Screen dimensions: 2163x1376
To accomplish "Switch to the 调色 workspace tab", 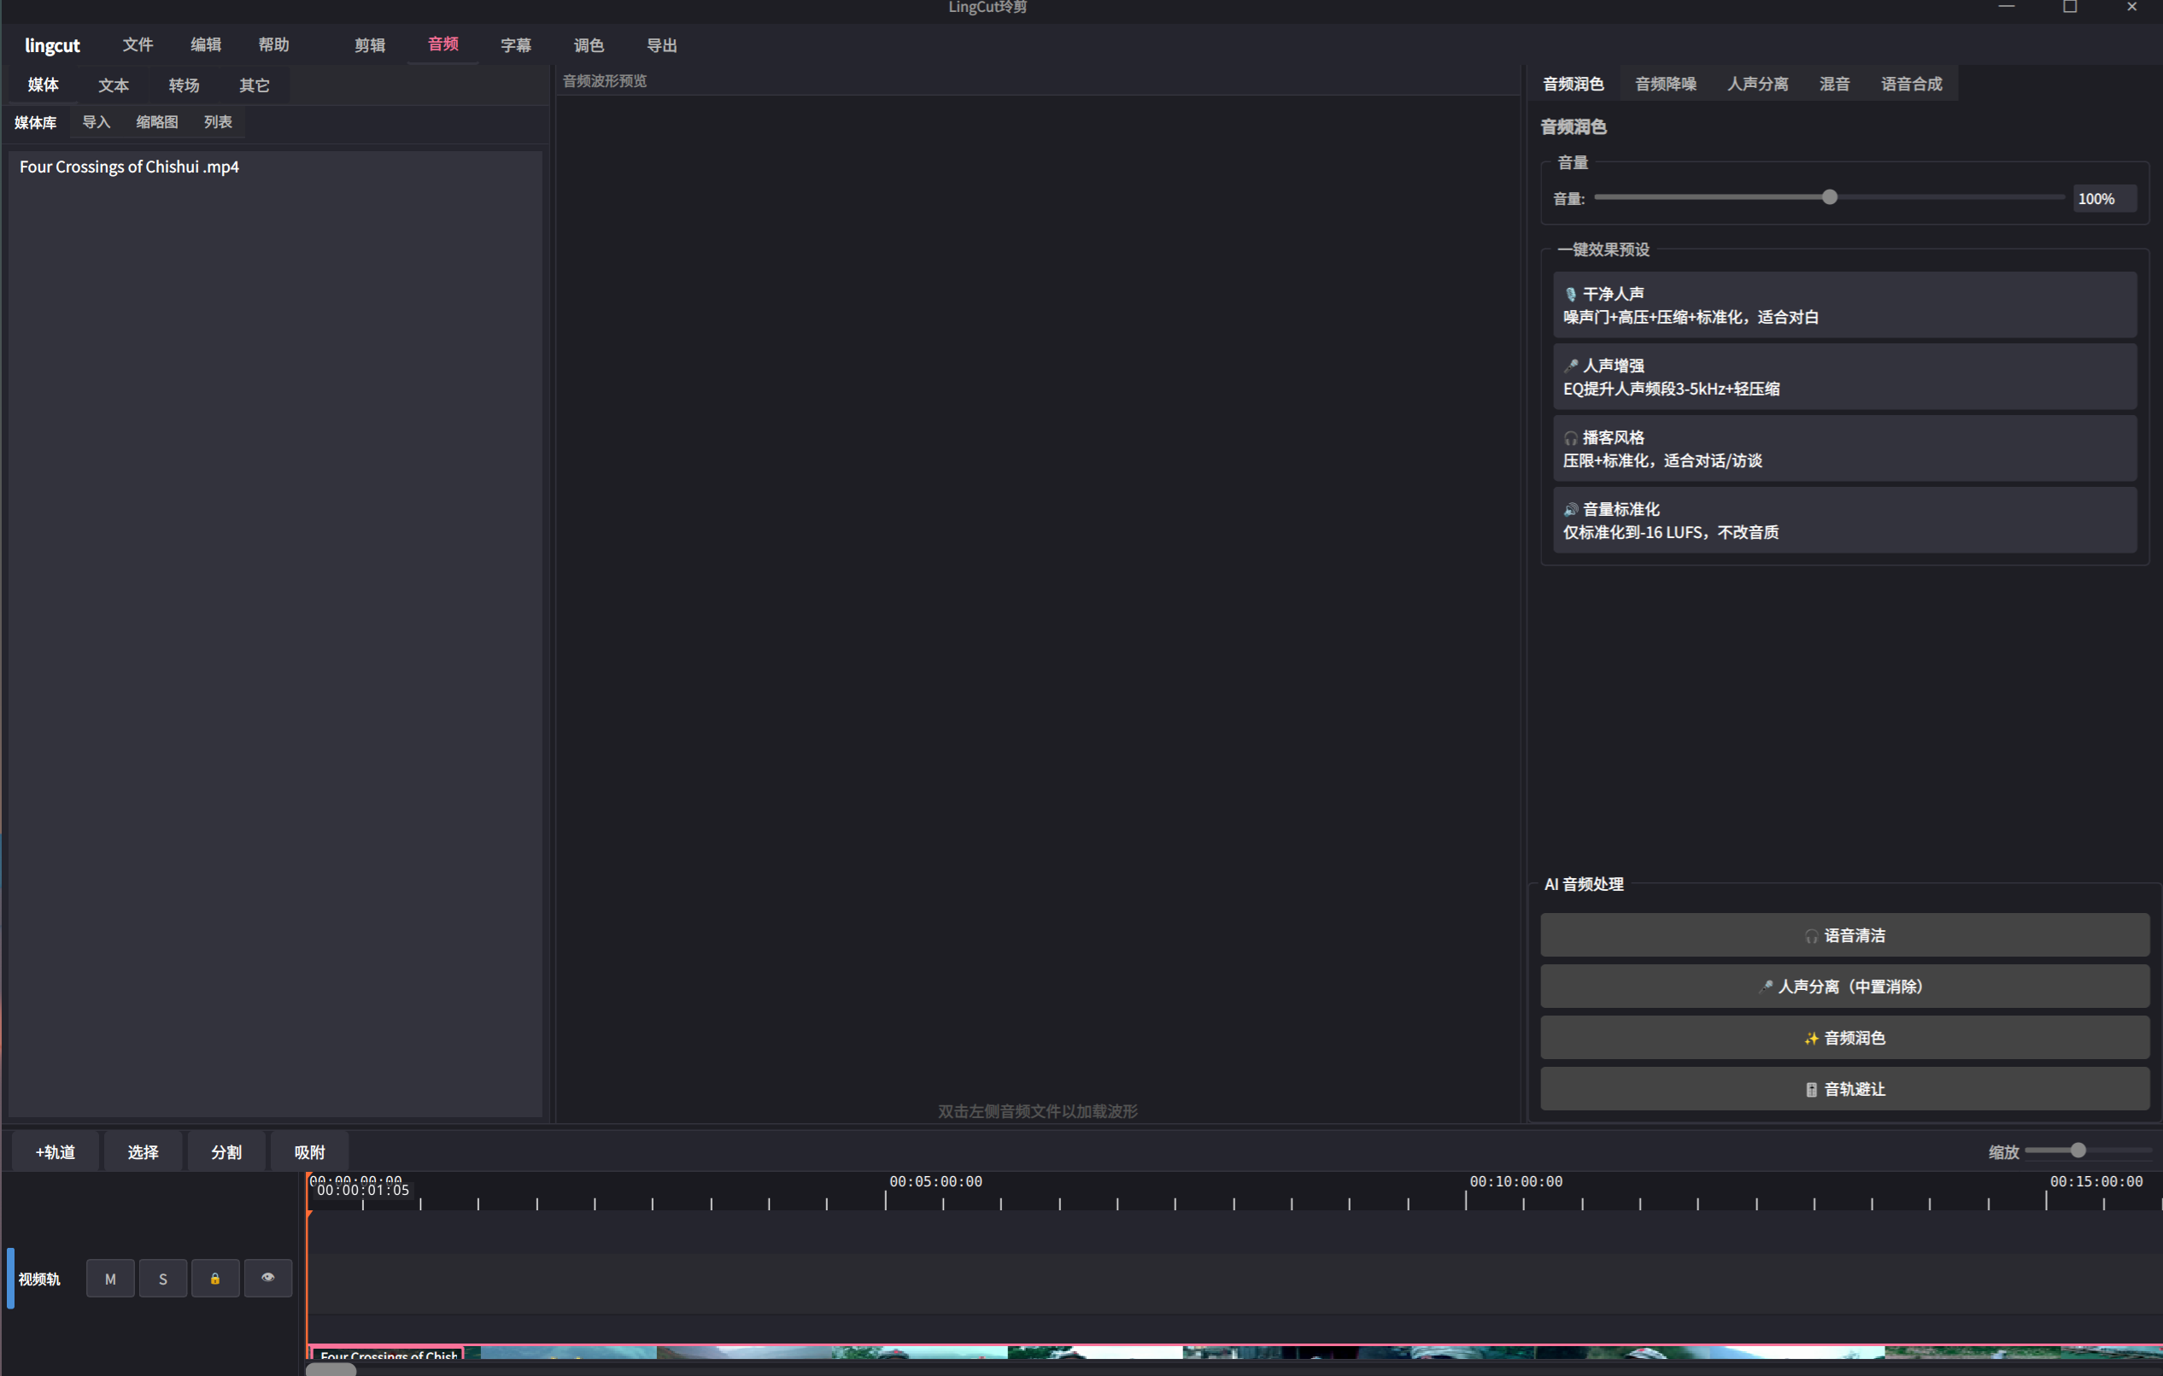I will (589, 45).
